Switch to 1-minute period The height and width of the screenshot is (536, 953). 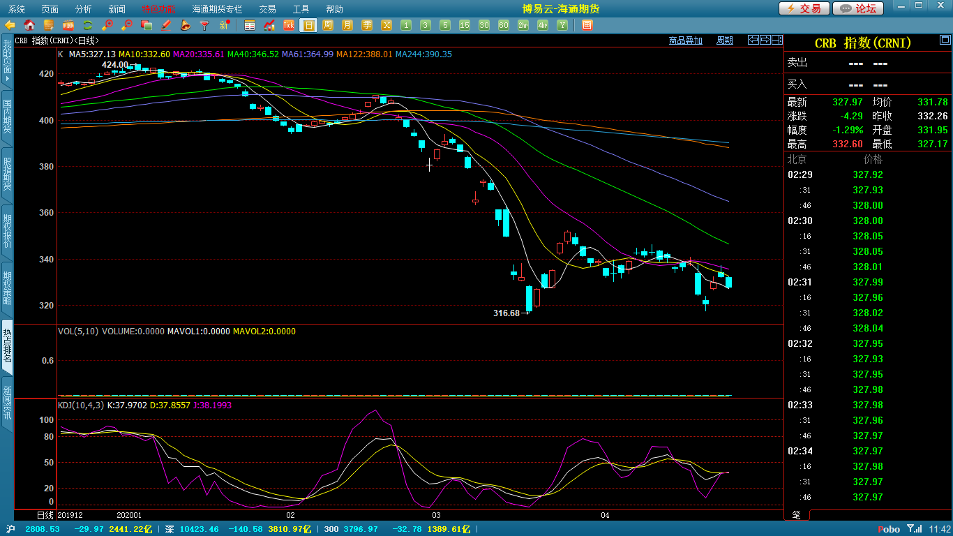pyautogui.click(x=406, y=25)
